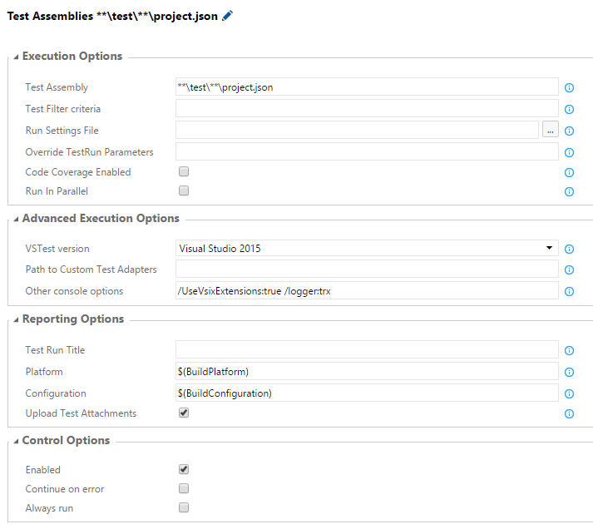This screenshot has height=529, width=593.
Task: Show info for Code Coverage Enabled
Action: [x=570, y=173]
